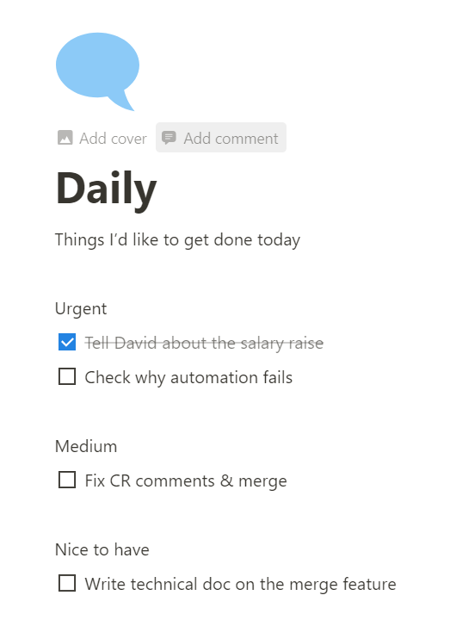
Task: Select the Medium section heading
Action: pyautogui.click(x=86, y=446)
